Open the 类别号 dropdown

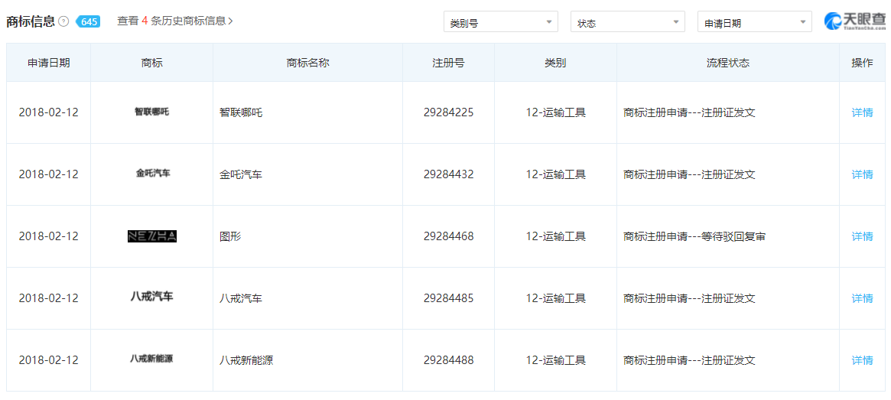(x=500, y=22)
